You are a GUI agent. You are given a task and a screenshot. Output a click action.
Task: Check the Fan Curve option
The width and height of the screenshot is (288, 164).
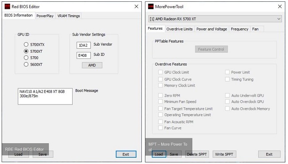coord(160,128)
